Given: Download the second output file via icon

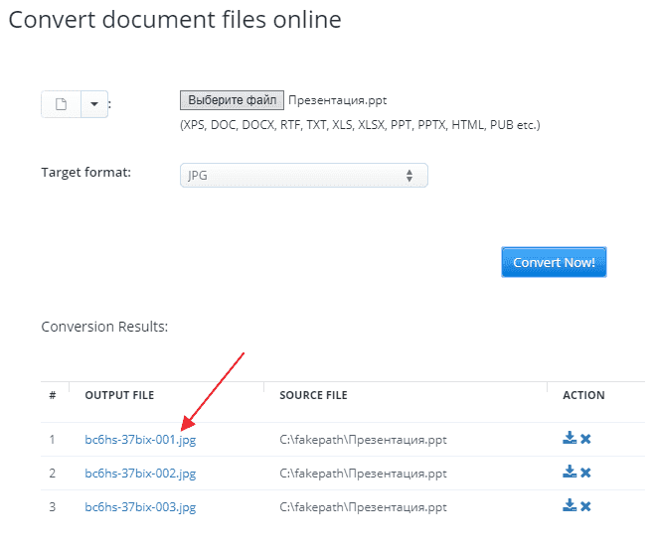Looking at the screenshot, I should (x=570, y=473).
